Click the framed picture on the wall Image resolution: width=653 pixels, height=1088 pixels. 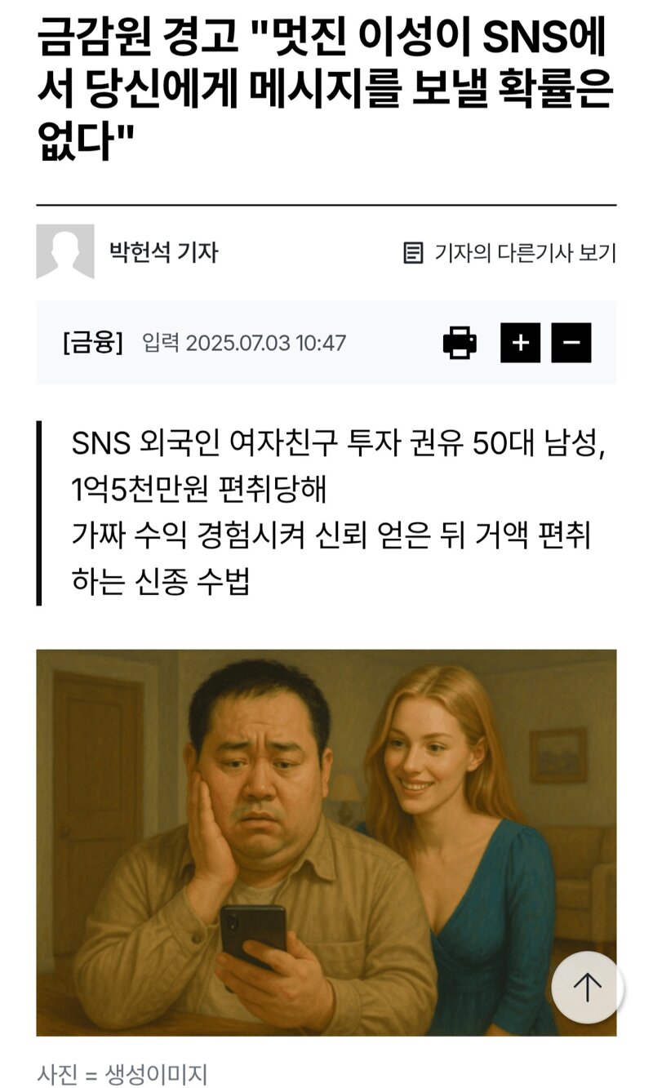tap(557, 754)
